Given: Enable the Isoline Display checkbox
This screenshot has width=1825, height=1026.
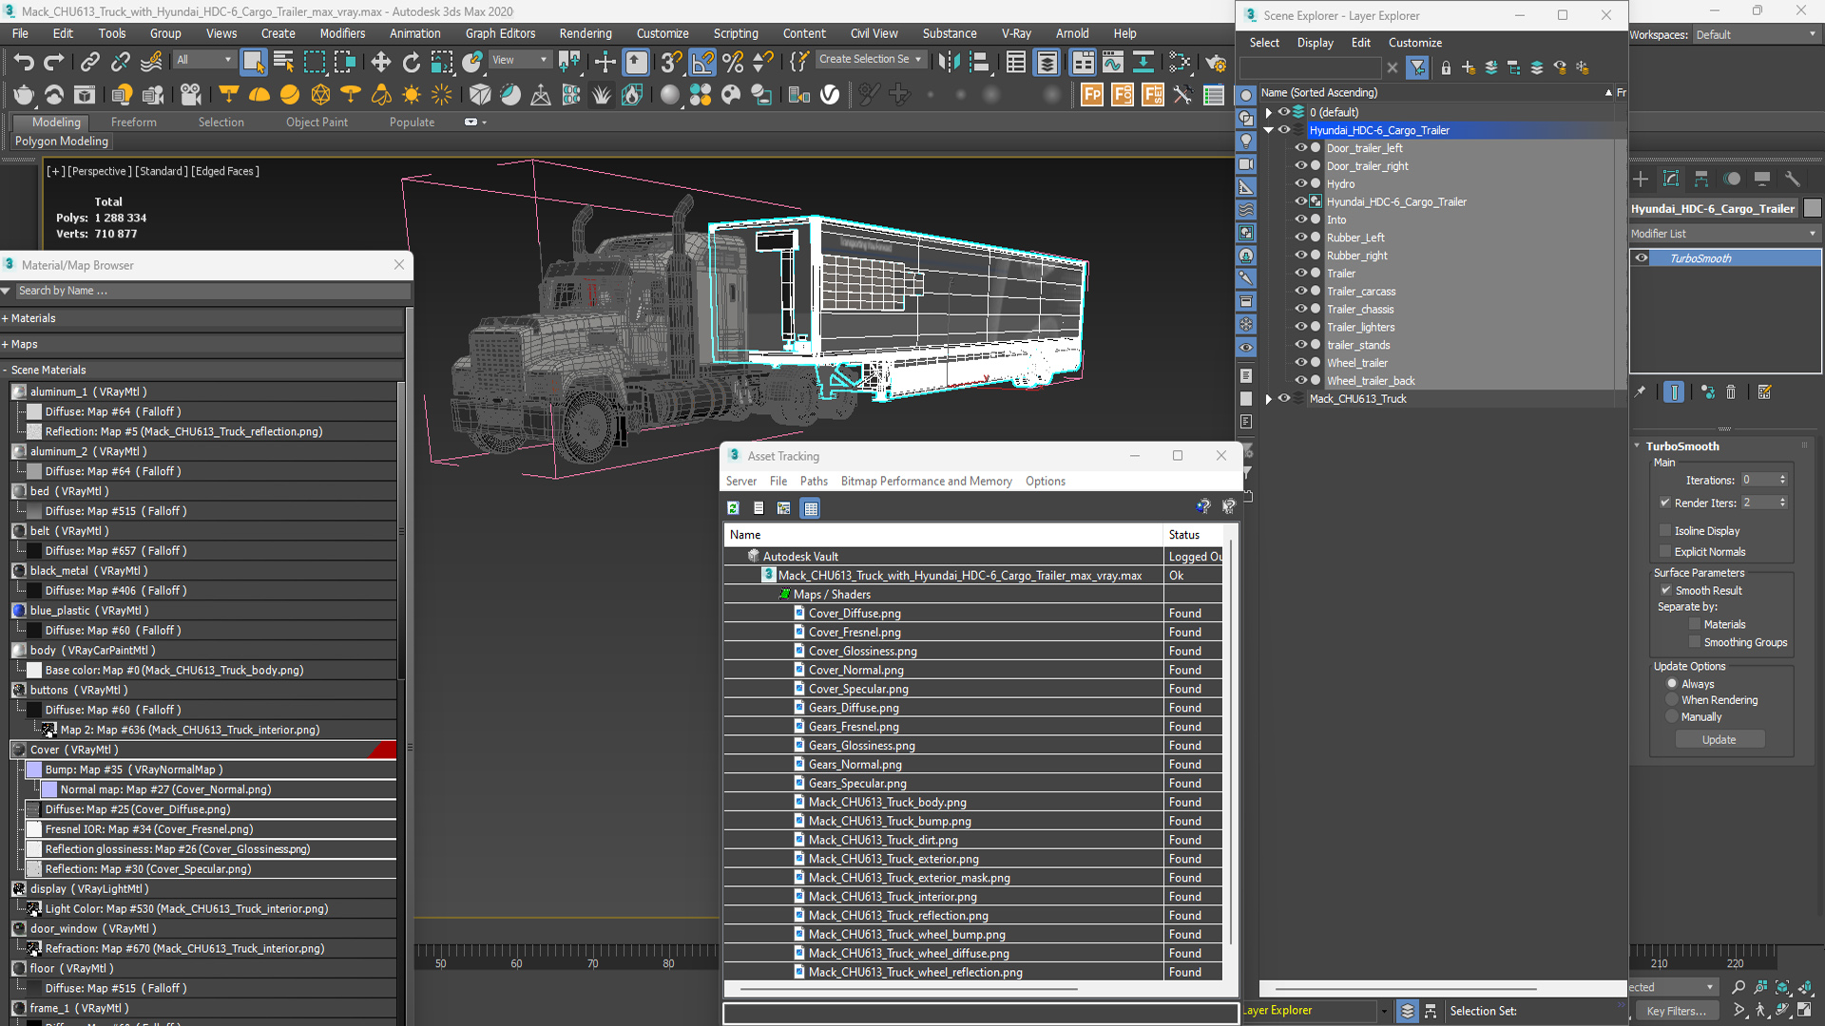Looking at the screenshot, I should coord(1665,530).
